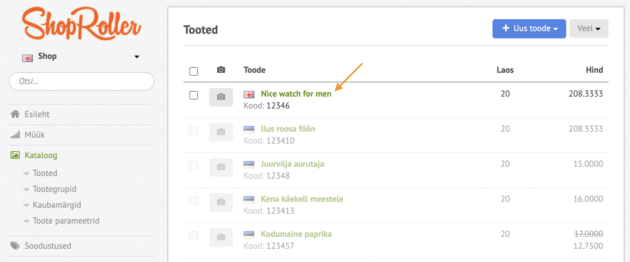Click the Kataloog picture icon
The height and width of the screenshot is (262, 630).
15,155
